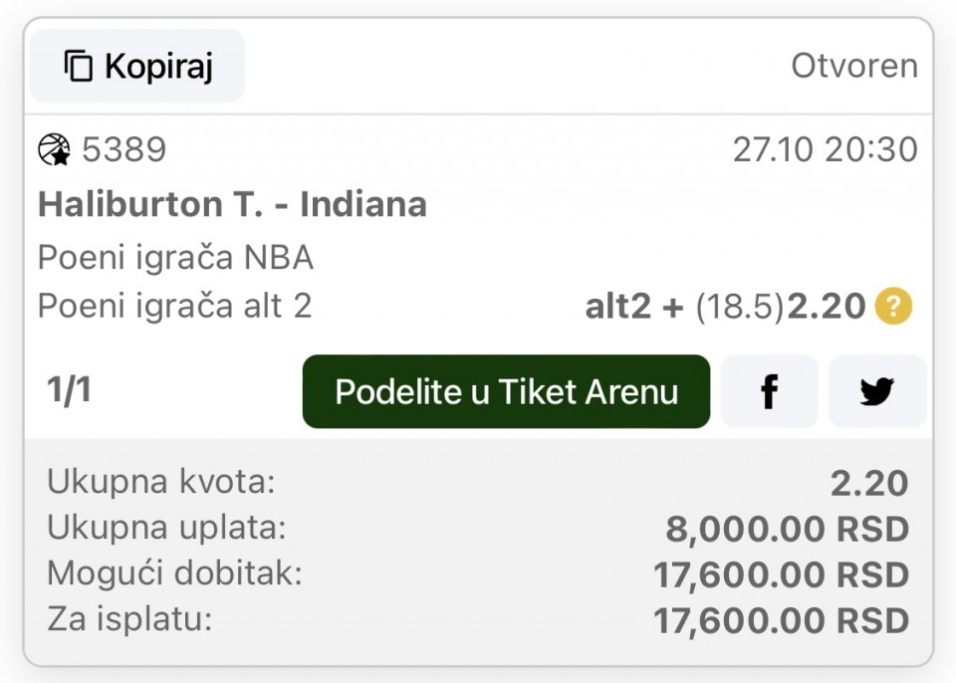Click the Ukupna kvota label
The image size is (956, 683).
(x=160, y=483)
